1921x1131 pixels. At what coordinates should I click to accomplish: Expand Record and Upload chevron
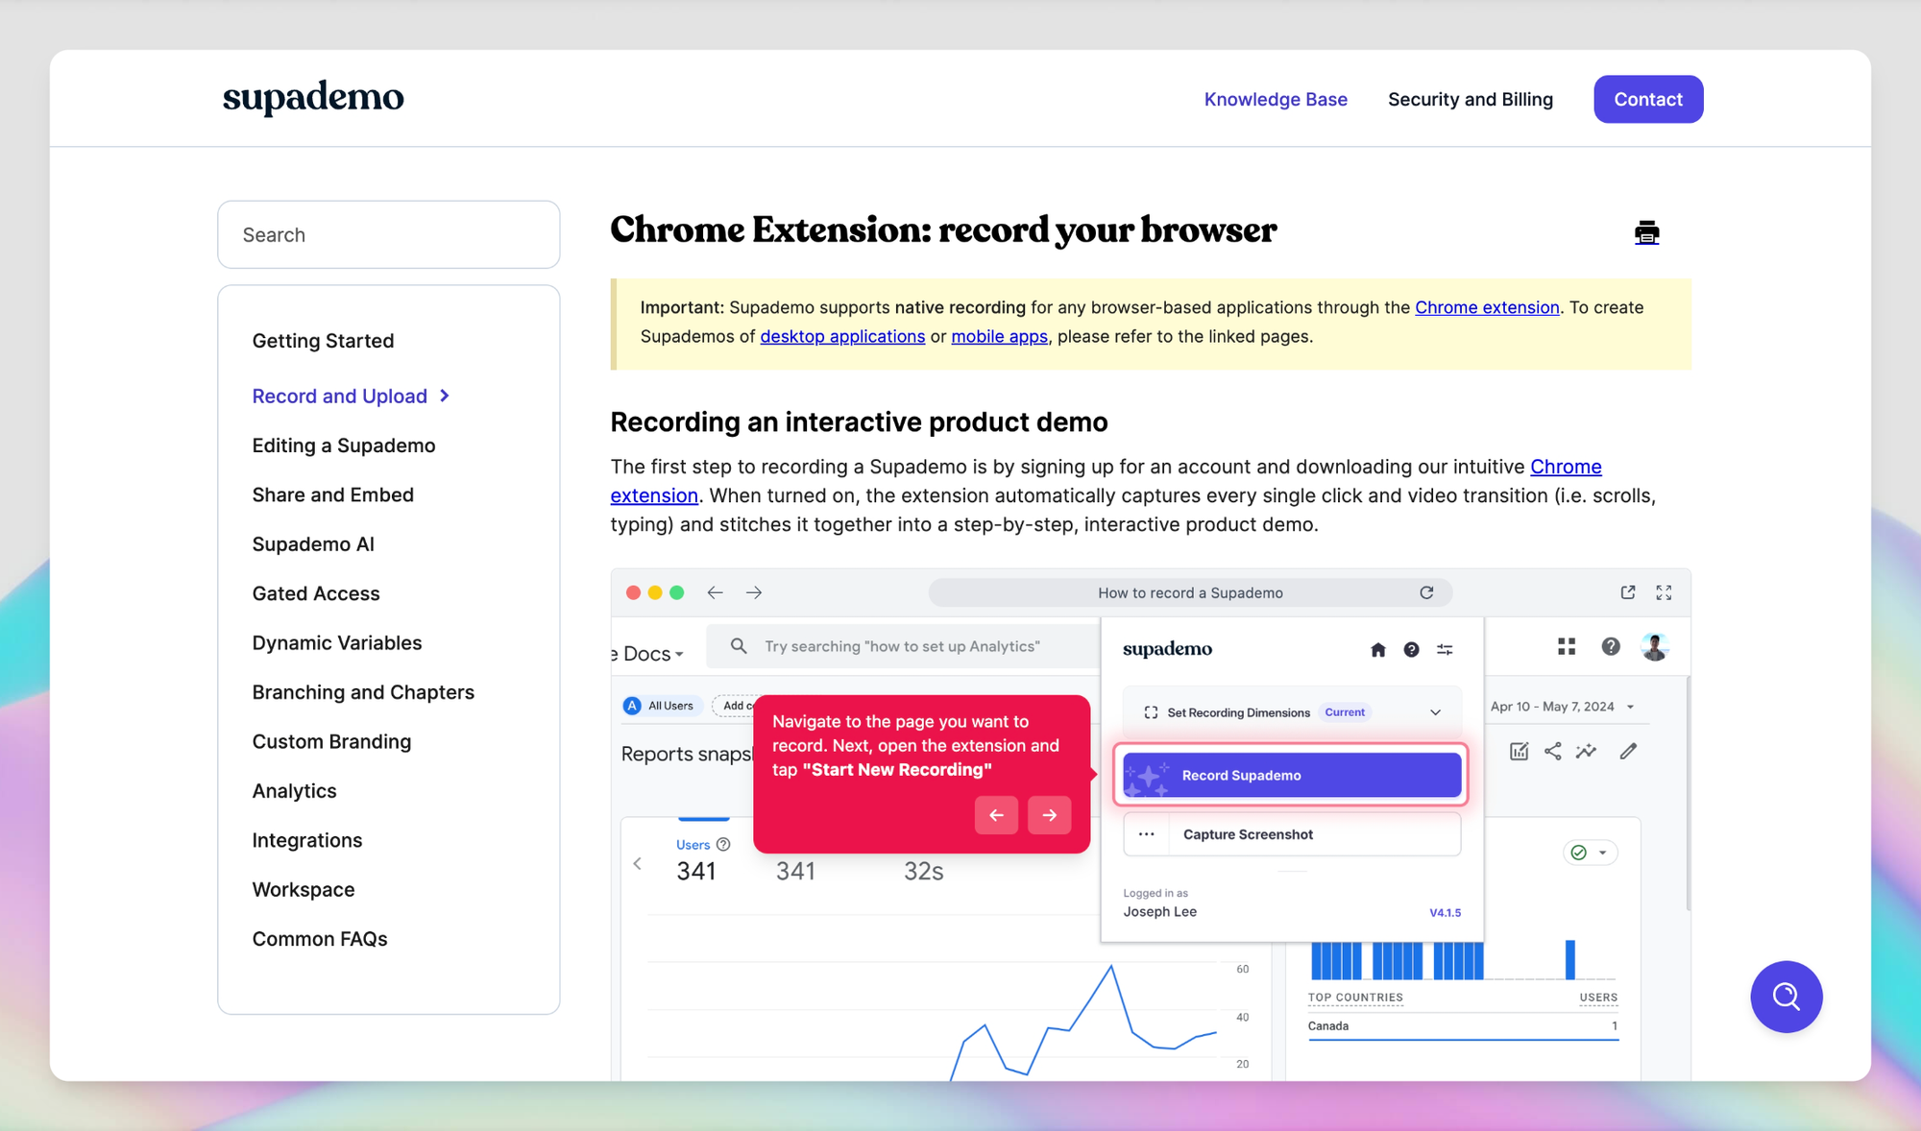445,396
